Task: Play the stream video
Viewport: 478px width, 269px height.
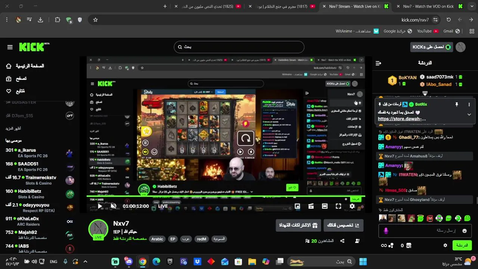Action: (100, 206)
